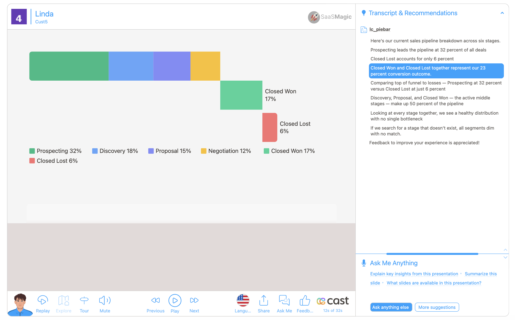
Task: Collapse the Transcript & Recommendations panel
Action: pos(502,13)
